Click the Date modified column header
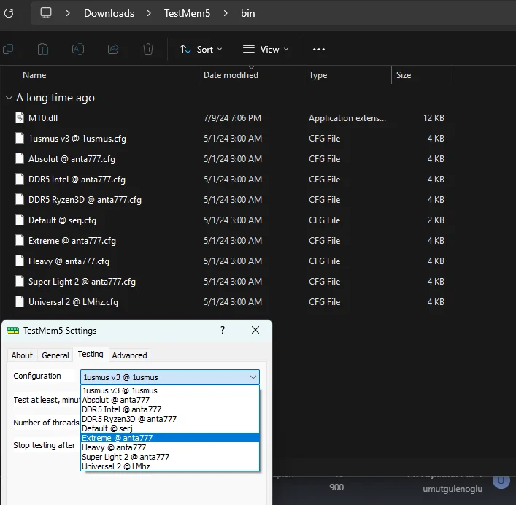The height and width of the screenshot is (505, 516). pos(231,75)
